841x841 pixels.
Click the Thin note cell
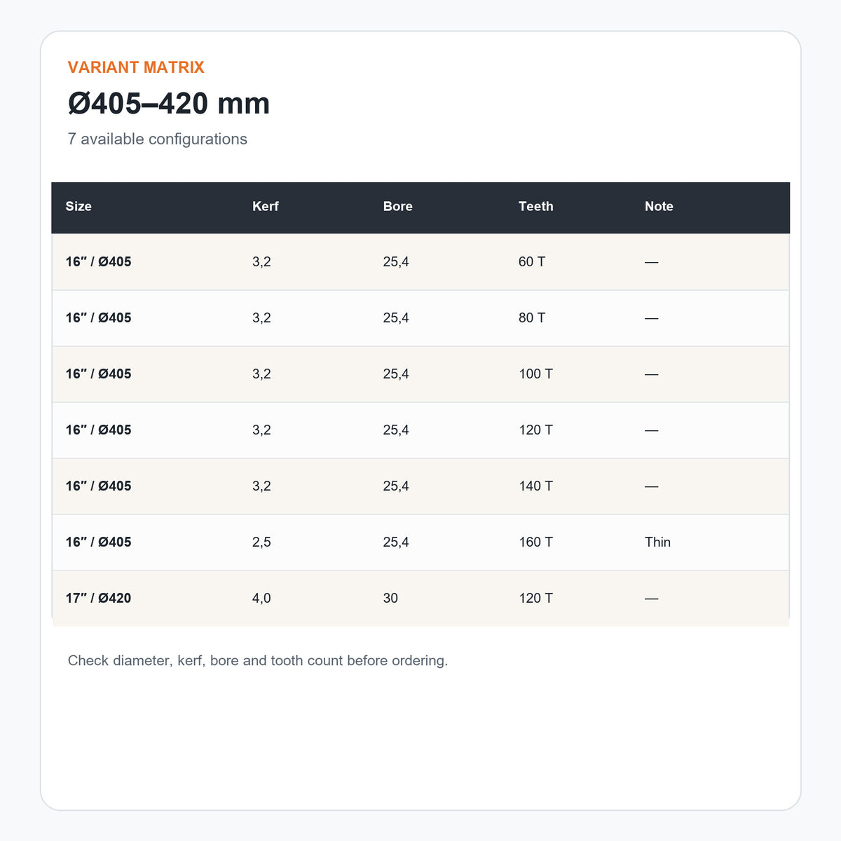tap(657, 542)
